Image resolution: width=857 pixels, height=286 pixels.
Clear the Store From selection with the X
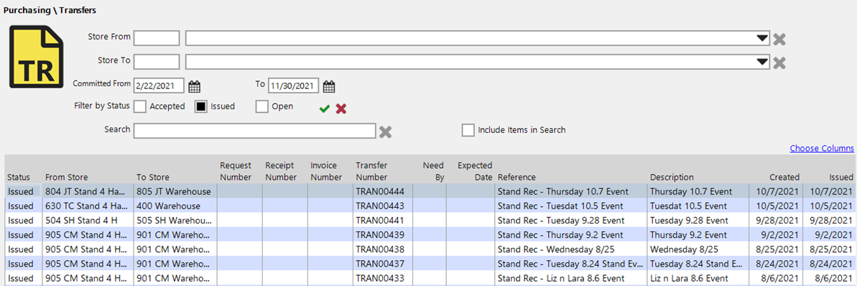[x=779, y=39]
